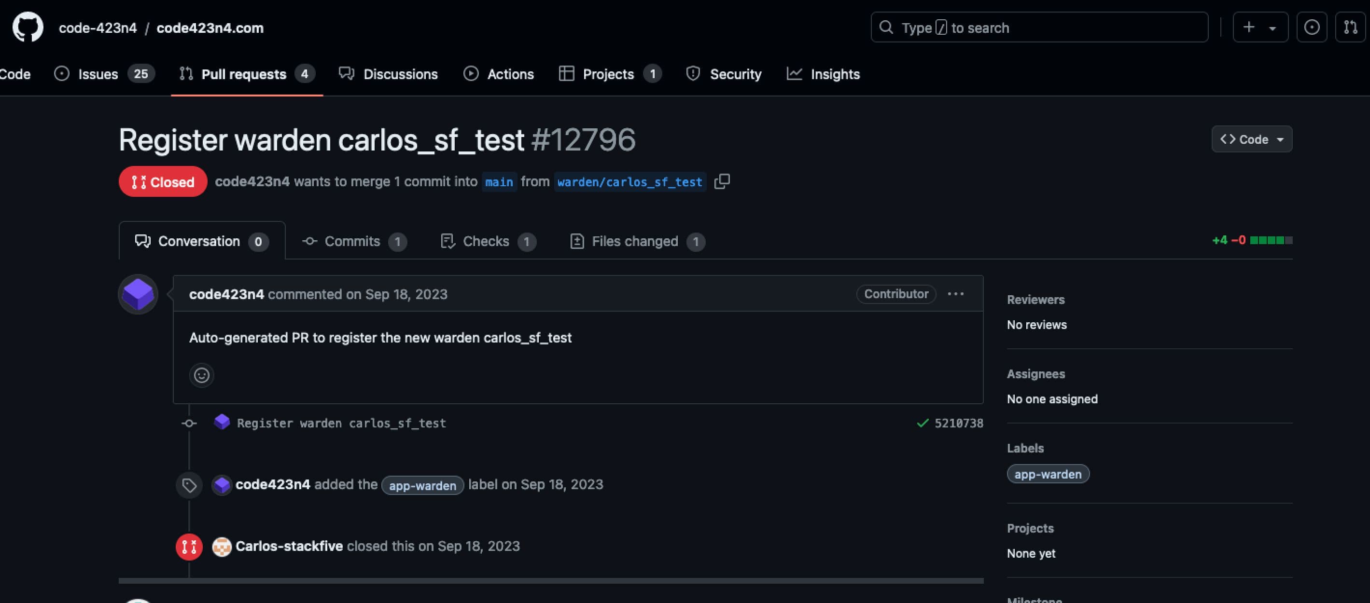
Task: Open the issues inbox icon in the header
Action: tap(1312, 27)
